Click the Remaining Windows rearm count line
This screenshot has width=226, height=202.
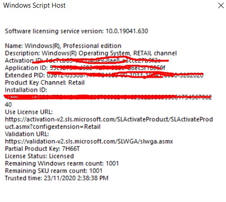[x=62, y=164]
